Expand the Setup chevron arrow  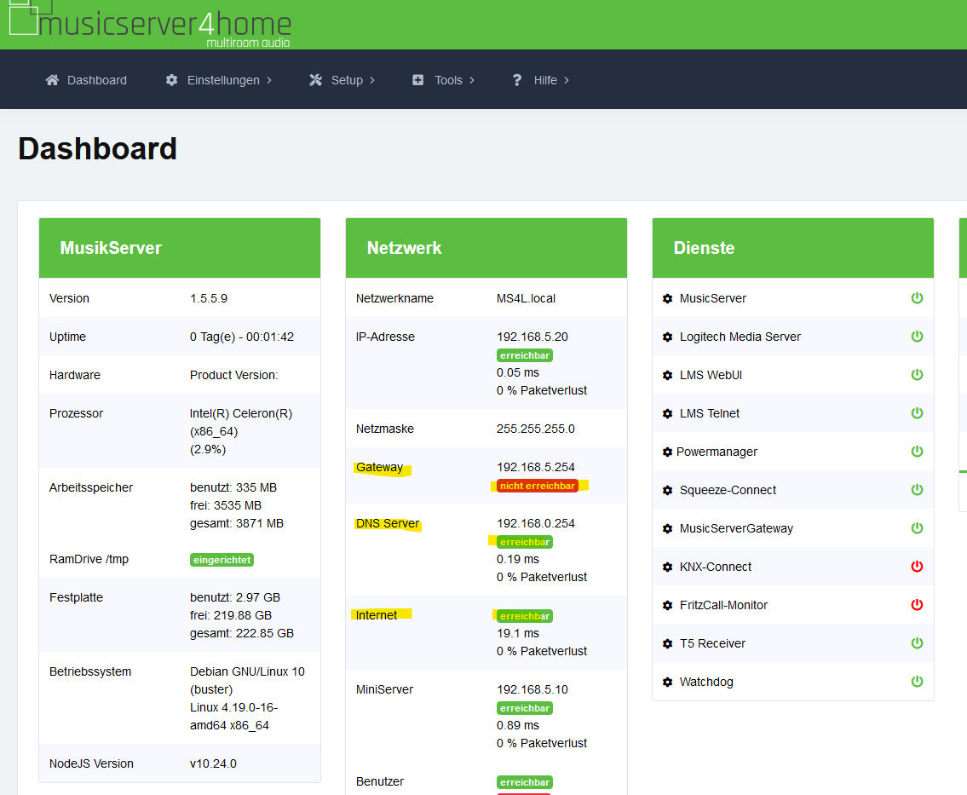click(x=371, y=80)
